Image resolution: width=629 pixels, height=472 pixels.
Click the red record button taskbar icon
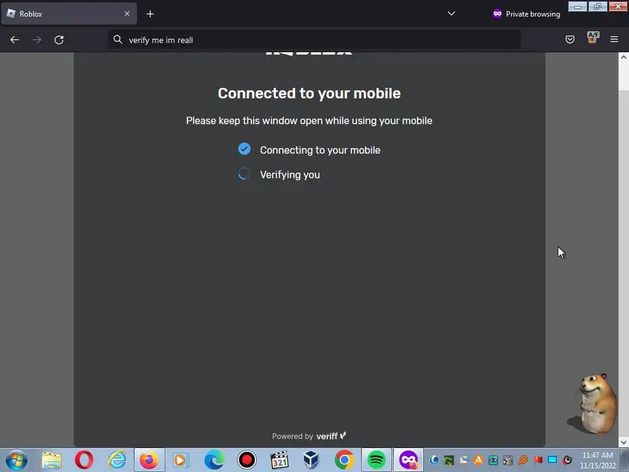pos(247,460)
